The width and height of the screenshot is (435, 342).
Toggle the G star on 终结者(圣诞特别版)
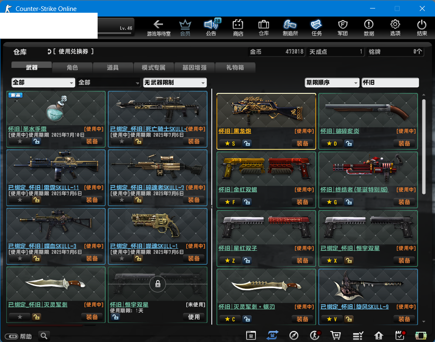coord(332,202)
